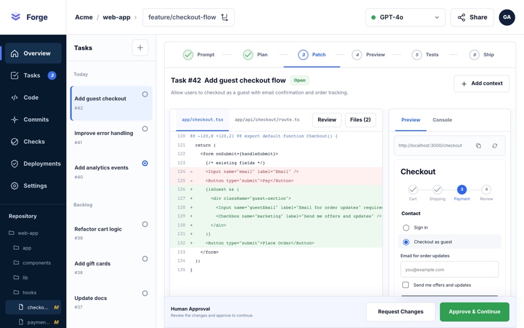Image resolution: width=524 pixels, height=328 pixels.
Task: Check Send me offers and updates
Action: [405, 285]
